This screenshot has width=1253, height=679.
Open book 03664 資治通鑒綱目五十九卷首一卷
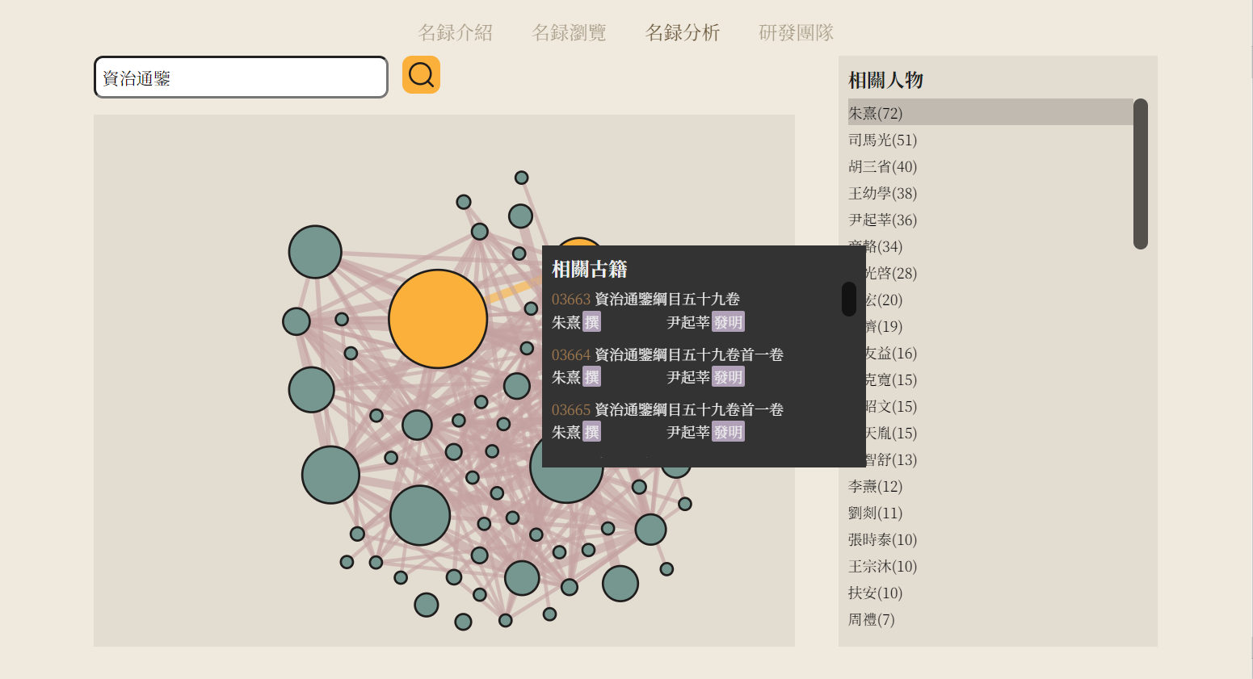coord(667,354)
